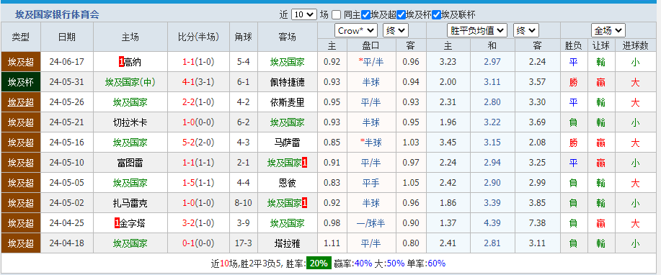Enable the 同主 checkbox

(336, 15)
